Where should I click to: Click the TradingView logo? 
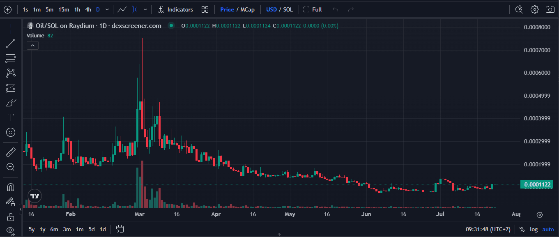click(35, 196)
